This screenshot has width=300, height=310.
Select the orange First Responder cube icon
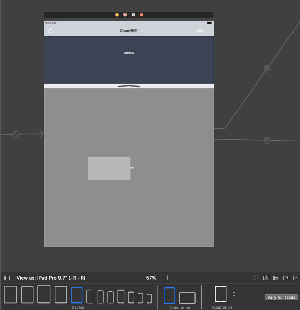125,15
